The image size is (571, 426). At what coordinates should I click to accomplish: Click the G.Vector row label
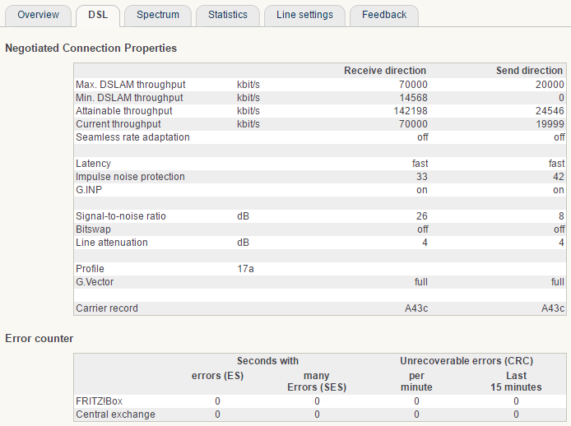pyautogui.click(x=95, y=282)
